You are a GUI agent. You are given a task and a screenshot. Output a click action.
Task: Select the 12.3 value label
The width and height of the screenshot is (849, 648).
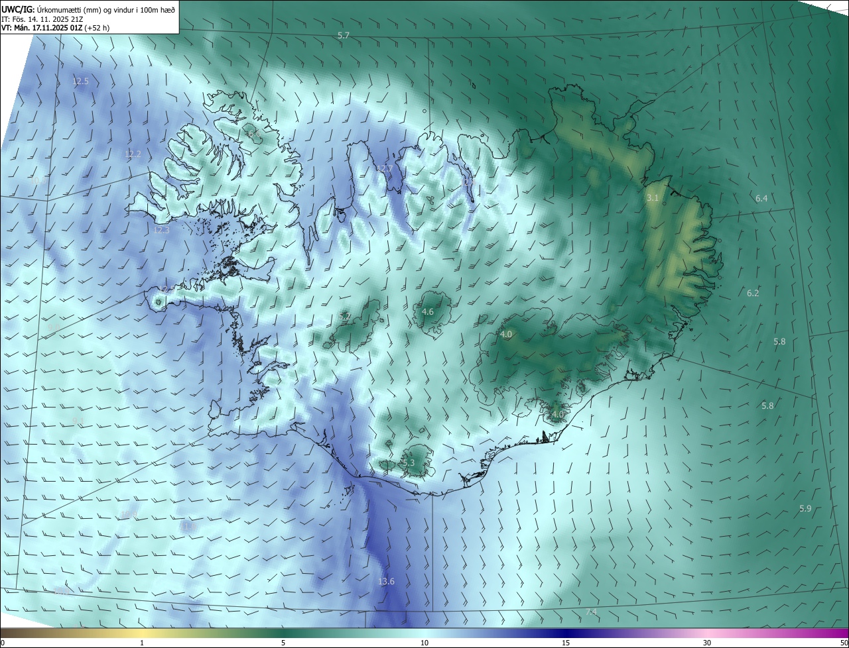click(161, 230)
